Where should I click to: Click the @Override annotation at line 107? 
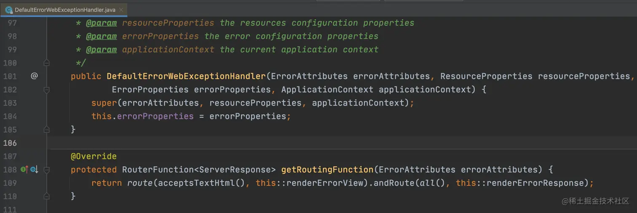click(94, 156)
